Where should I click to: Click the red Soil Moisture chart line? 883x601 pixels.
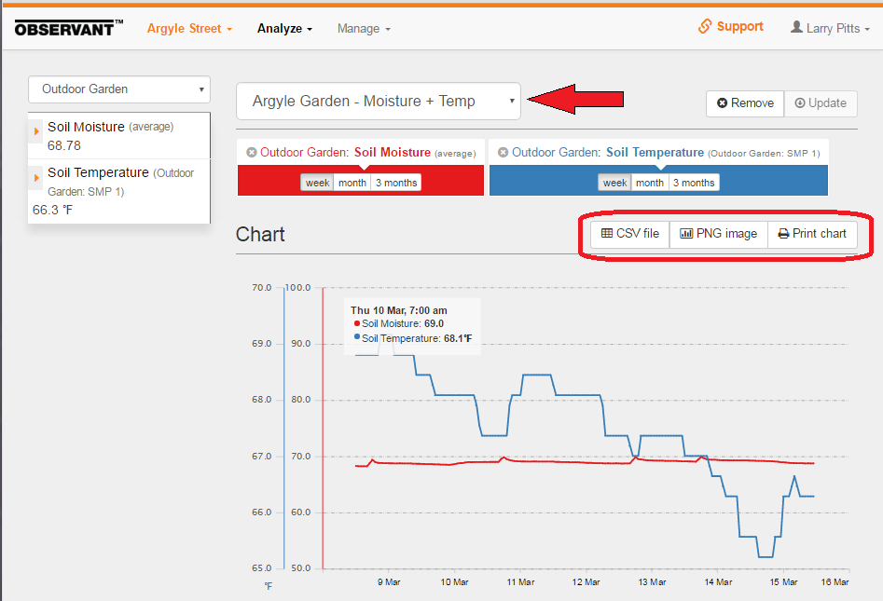click(559, 461)
